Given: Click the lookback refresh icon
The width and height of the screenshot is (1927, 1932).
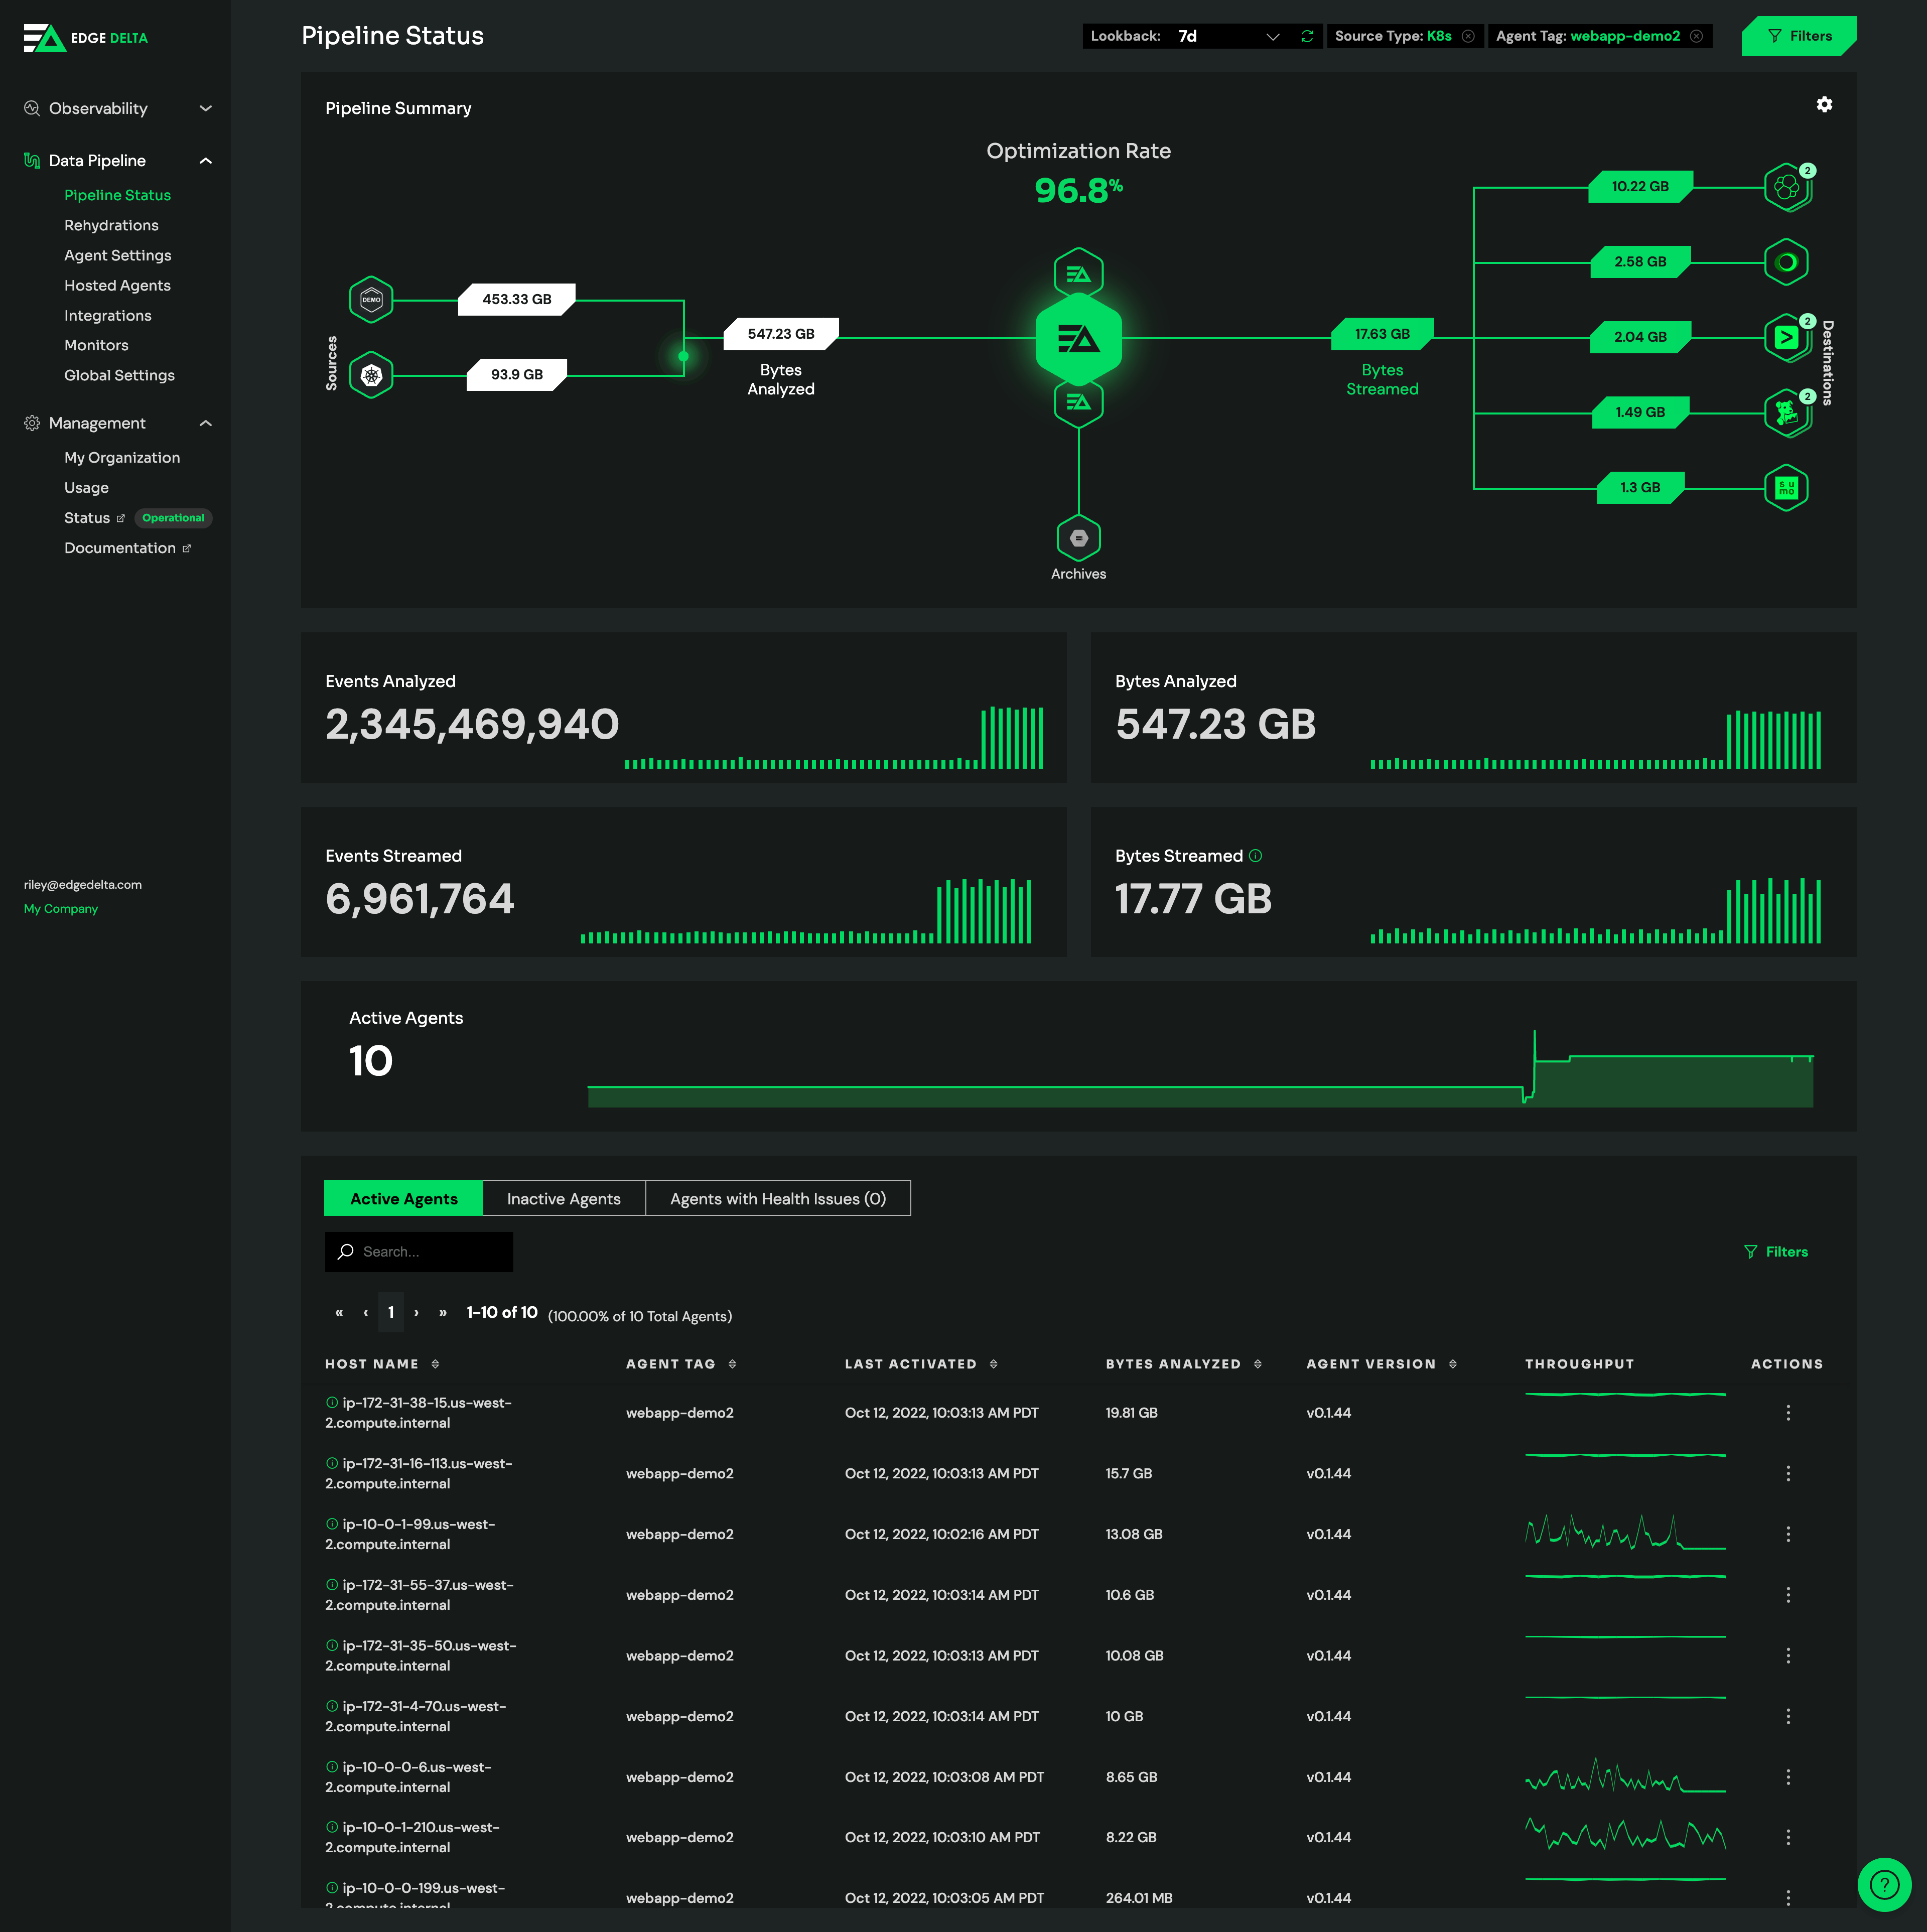Looking at the screenshot, I should pos(1306,36).
